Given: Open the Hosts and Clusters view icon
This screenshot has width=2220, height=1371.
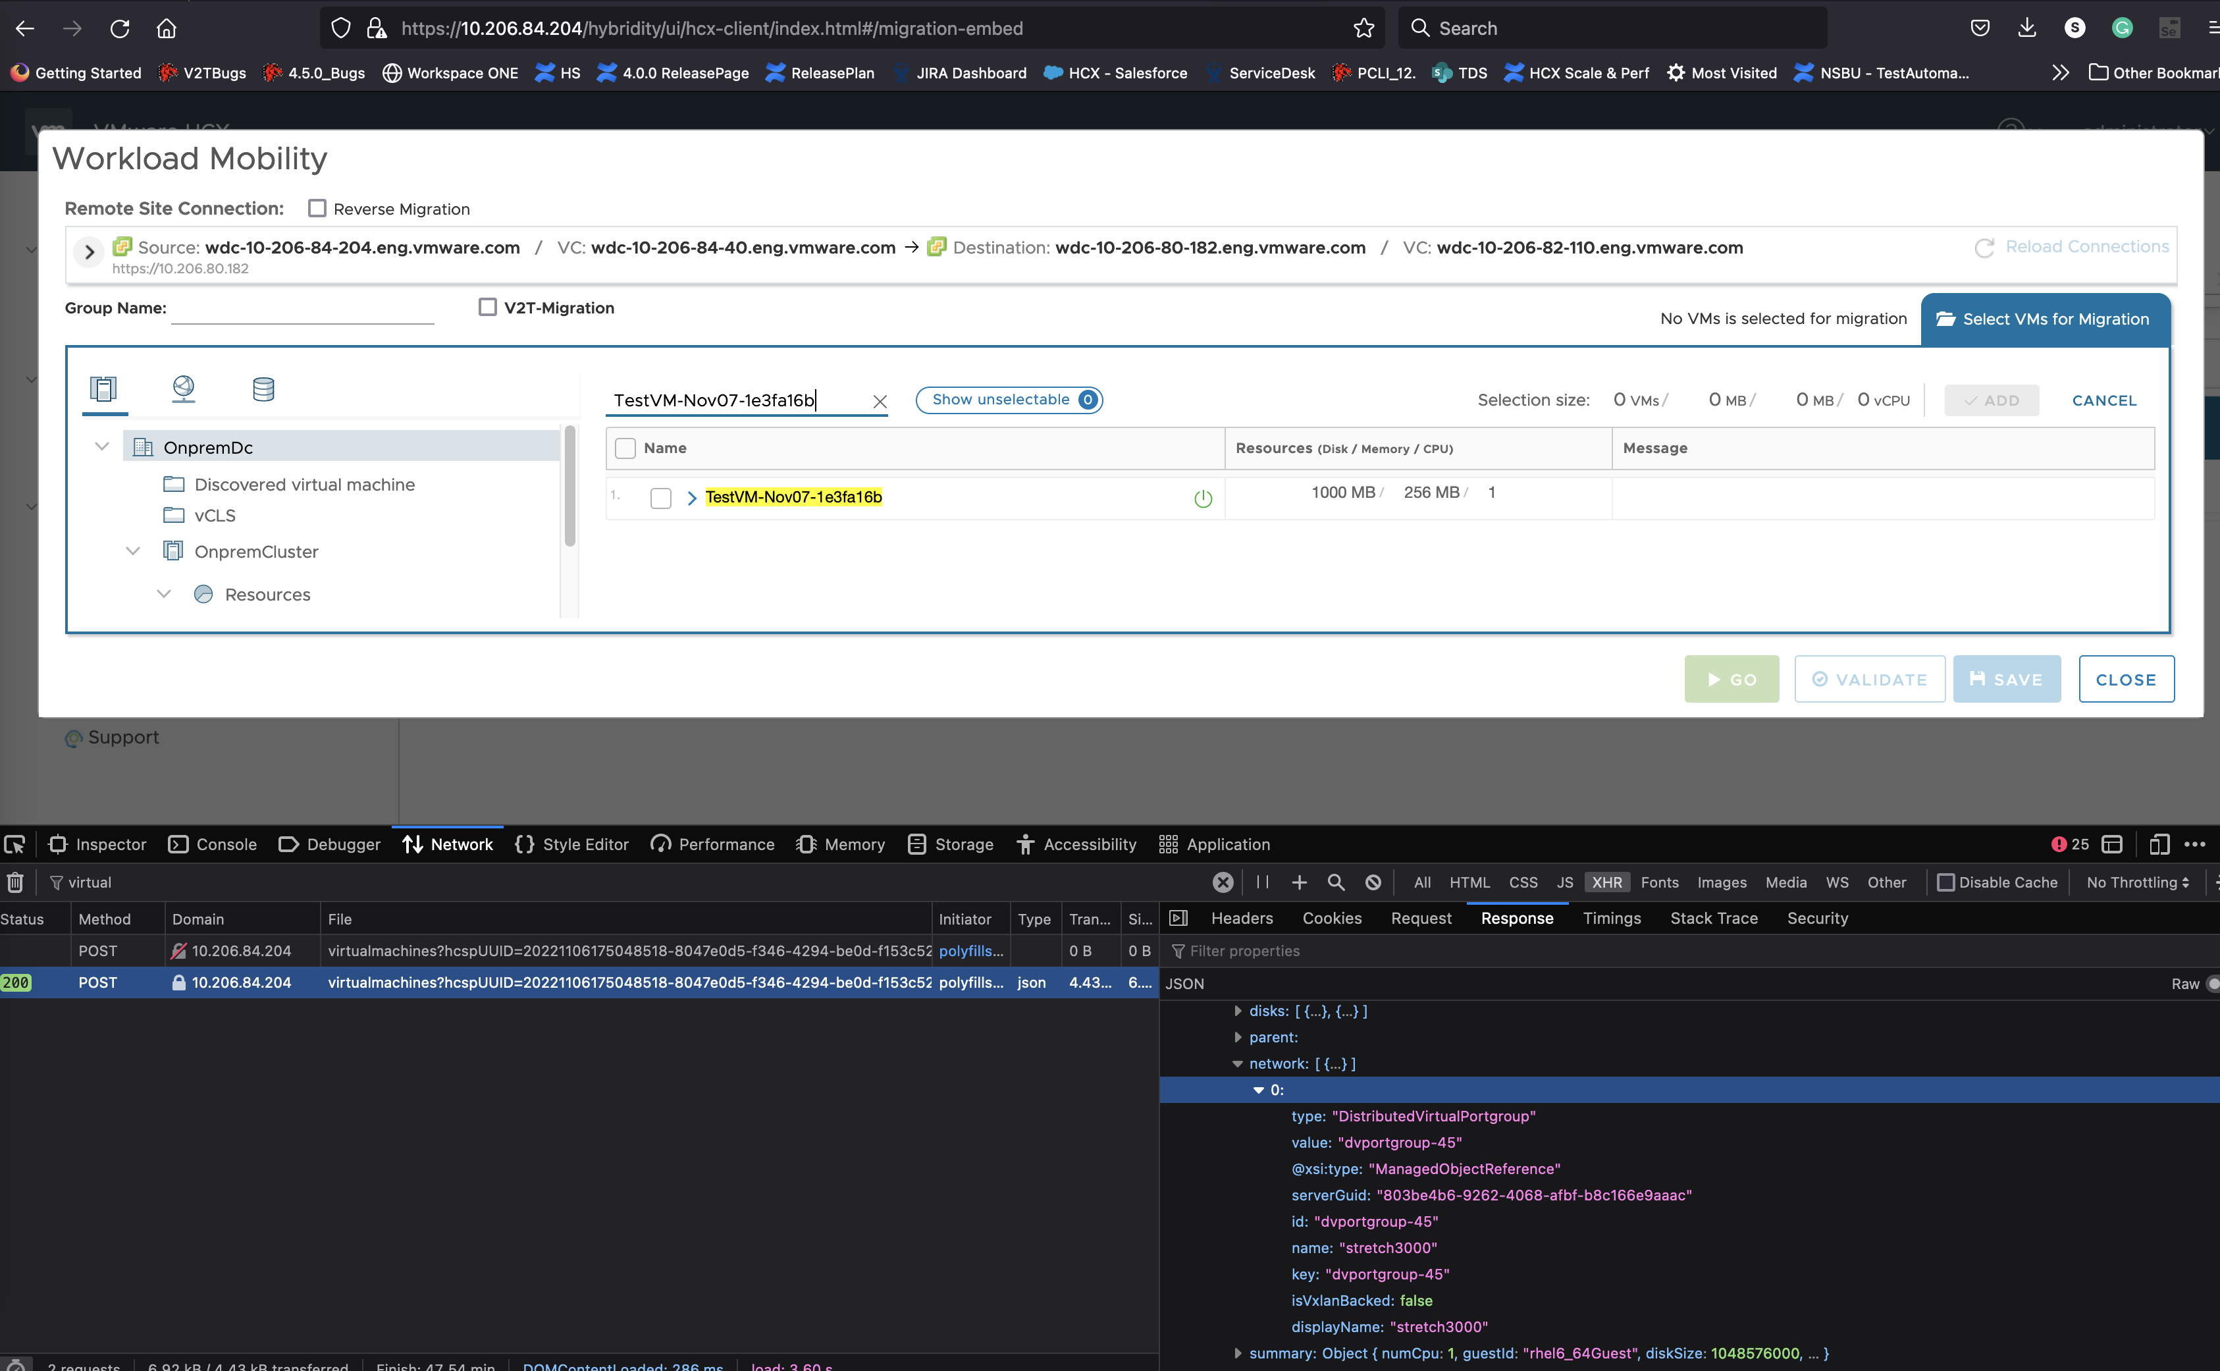Looking at the screenshot, I should tap(103, 389).
